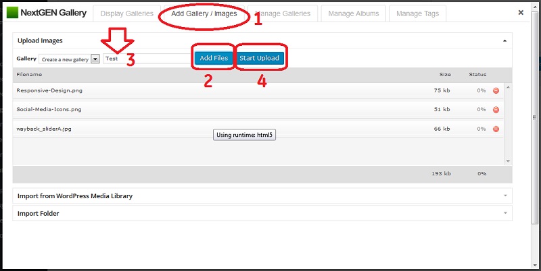
Task: Click the Status column header
Action: [477, 74]
